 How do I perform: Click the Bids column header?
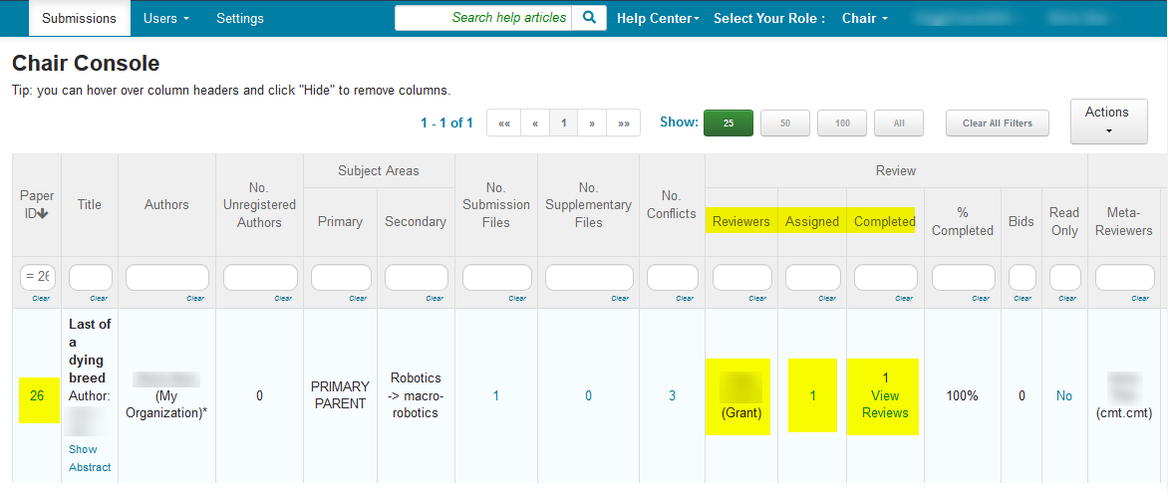pyautogui.click(x=1022, y=222)
